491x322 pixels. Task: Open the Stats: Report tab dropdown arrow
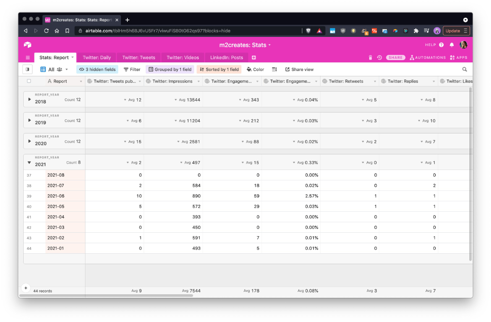coord(72,57)
